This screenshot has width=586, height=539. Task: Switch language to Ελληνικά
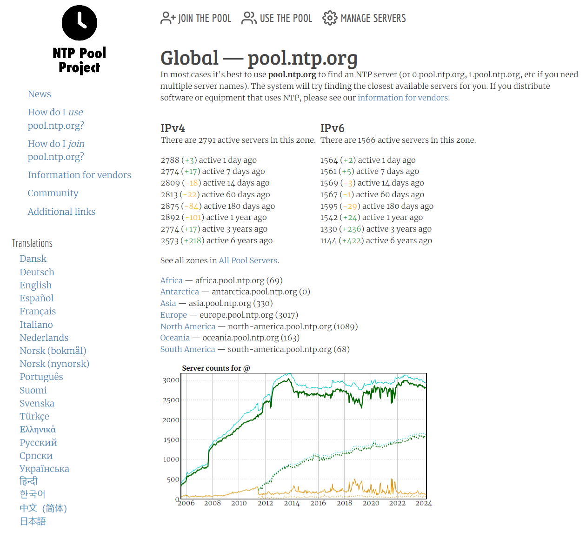pos(38,429)
